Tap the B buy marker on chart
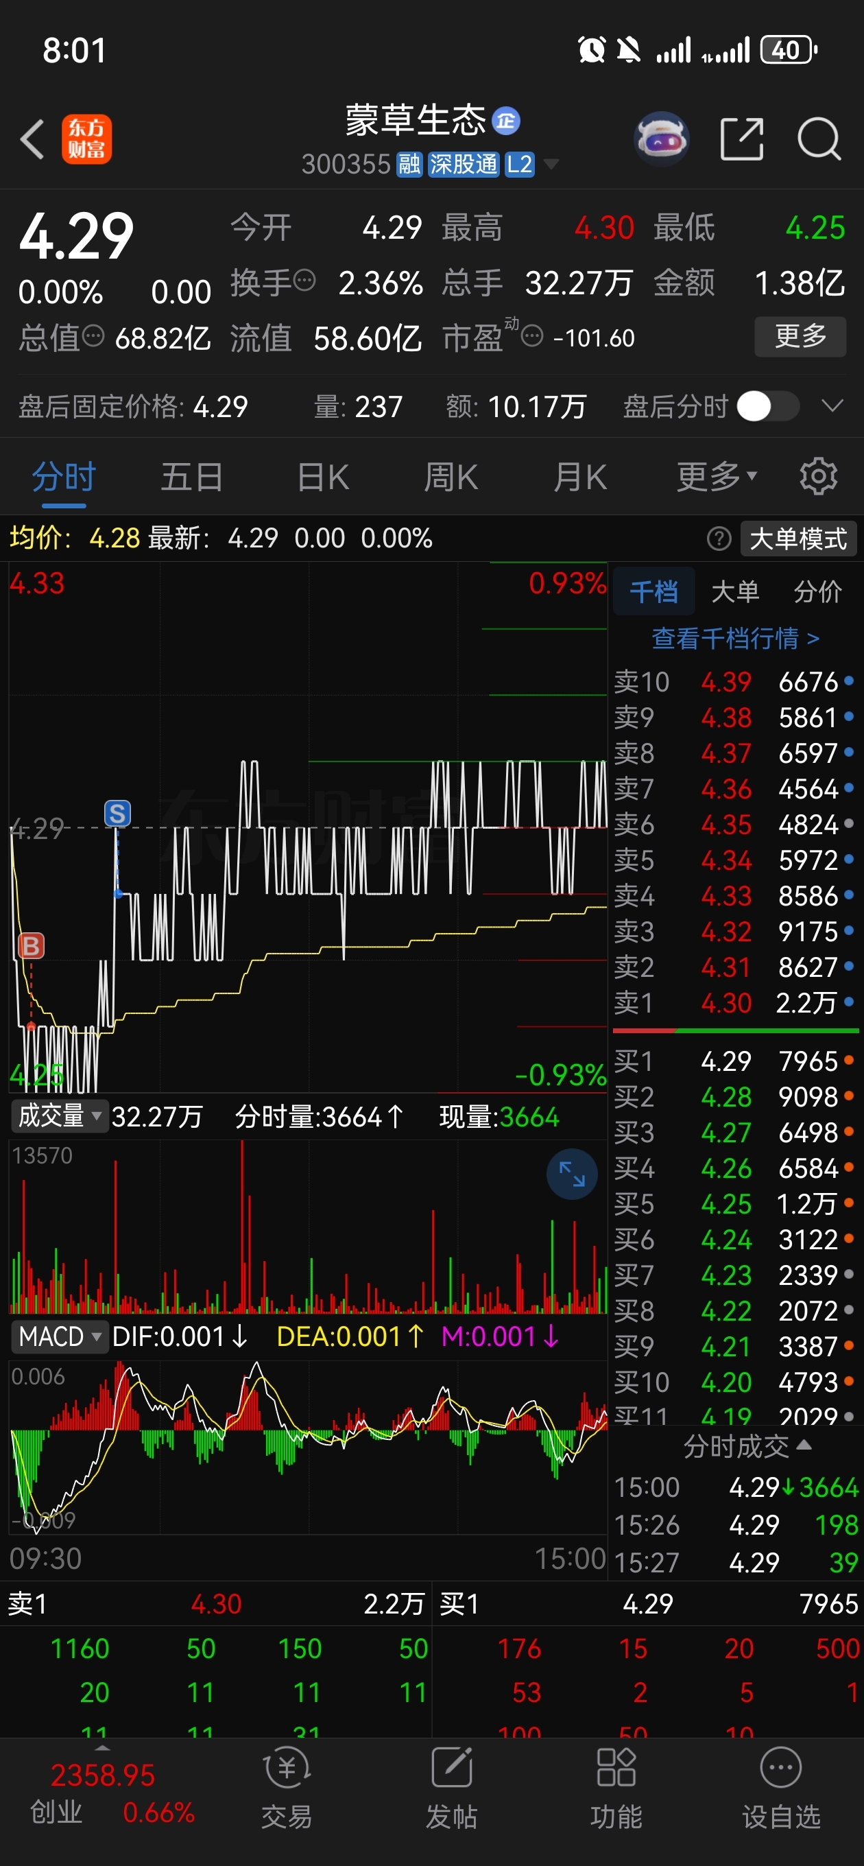This screenshot has height=1866, width=864. (31, 945)
